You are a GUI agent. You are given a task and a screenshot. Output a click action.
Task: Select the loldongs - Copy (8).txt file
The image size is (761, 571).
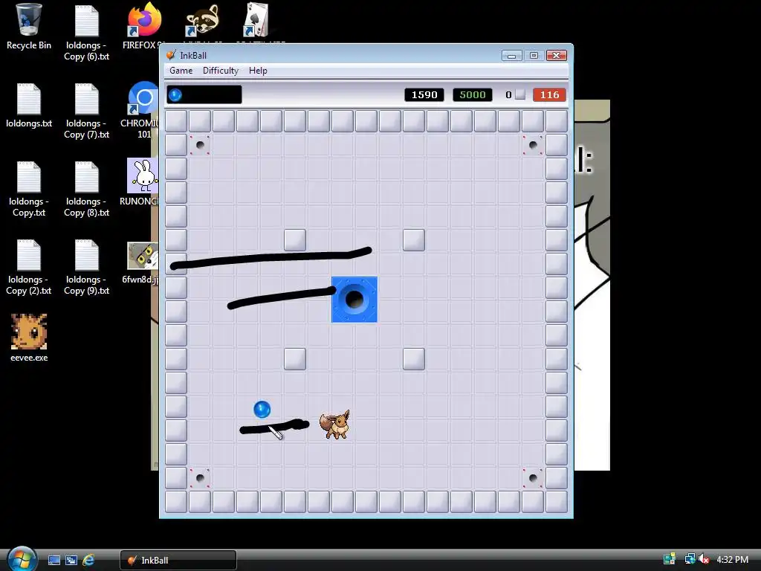(x=86, y=189)
